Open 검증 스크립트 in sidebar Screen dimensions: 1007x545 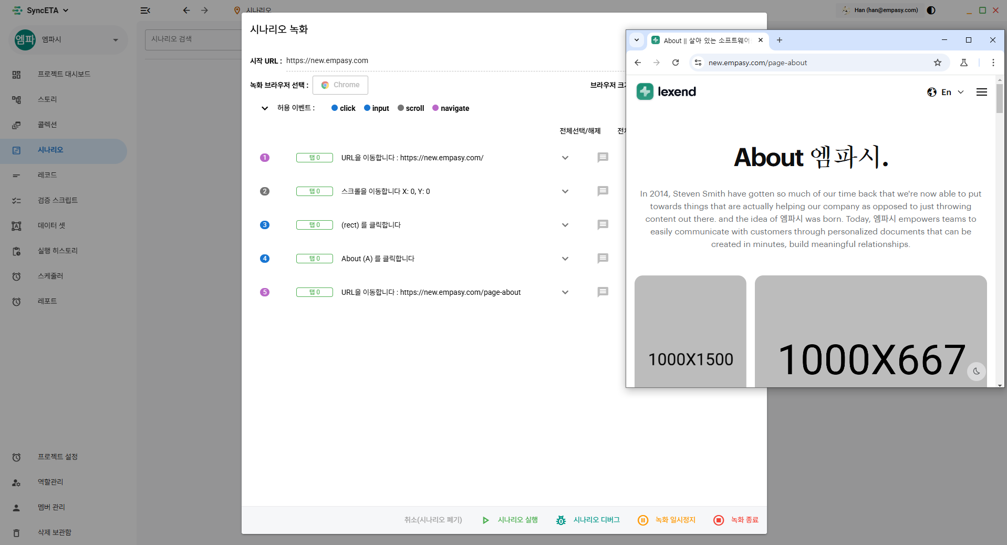pyautogui.click(x=64, y=200)
